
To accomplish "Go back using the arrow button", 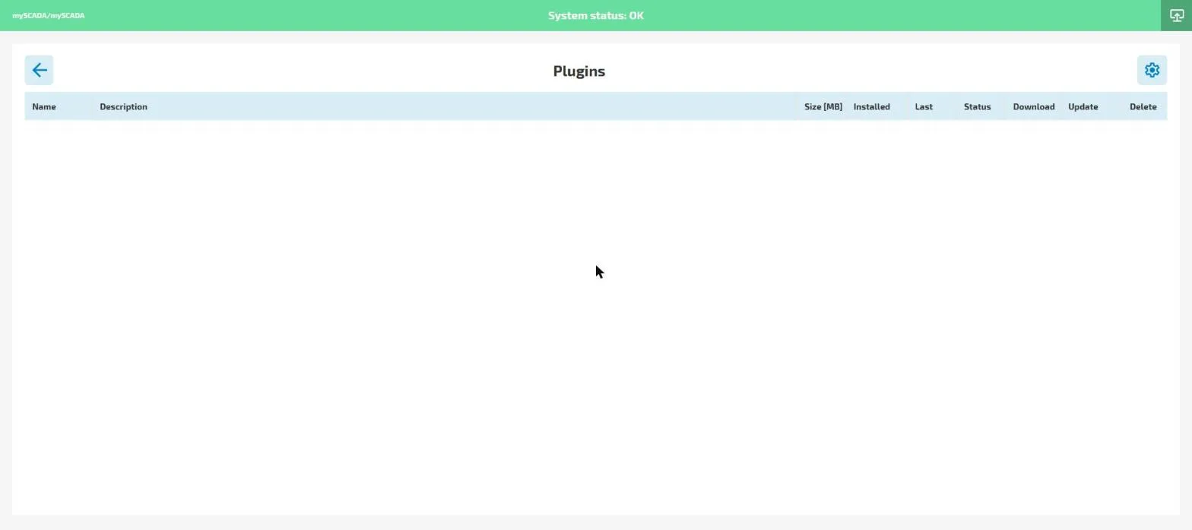I will [x=39, y=70].
